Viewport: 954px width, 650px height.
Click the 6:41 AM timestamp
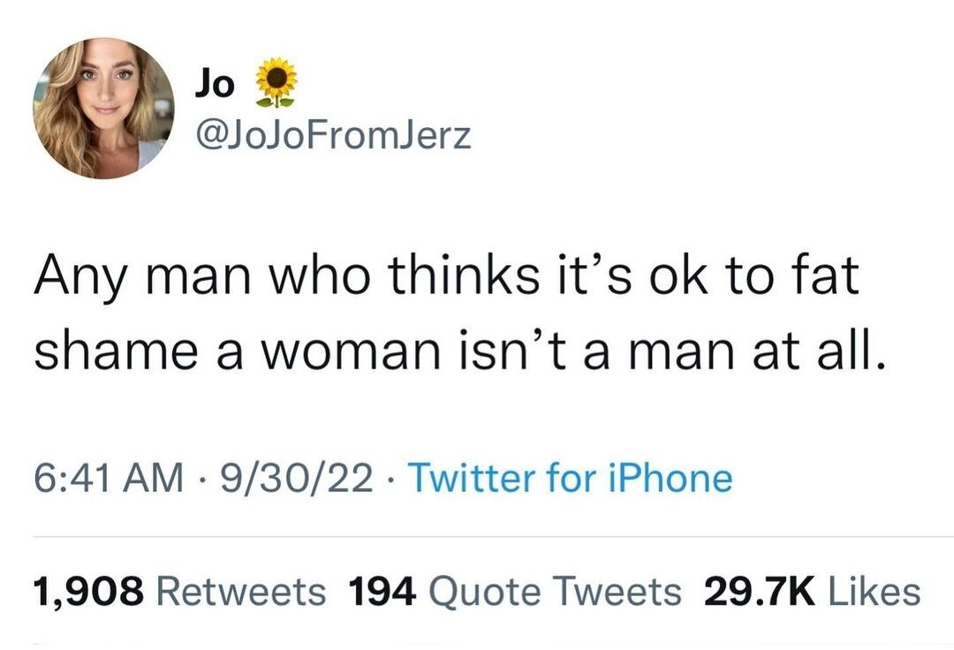pyautogui.click(x=100, y=479)
